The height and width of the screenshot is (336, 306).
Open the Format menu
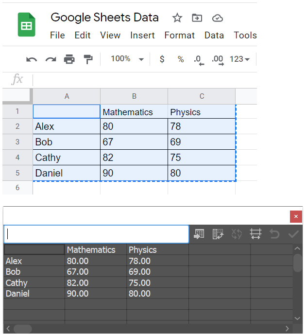[x=180, y=35]
